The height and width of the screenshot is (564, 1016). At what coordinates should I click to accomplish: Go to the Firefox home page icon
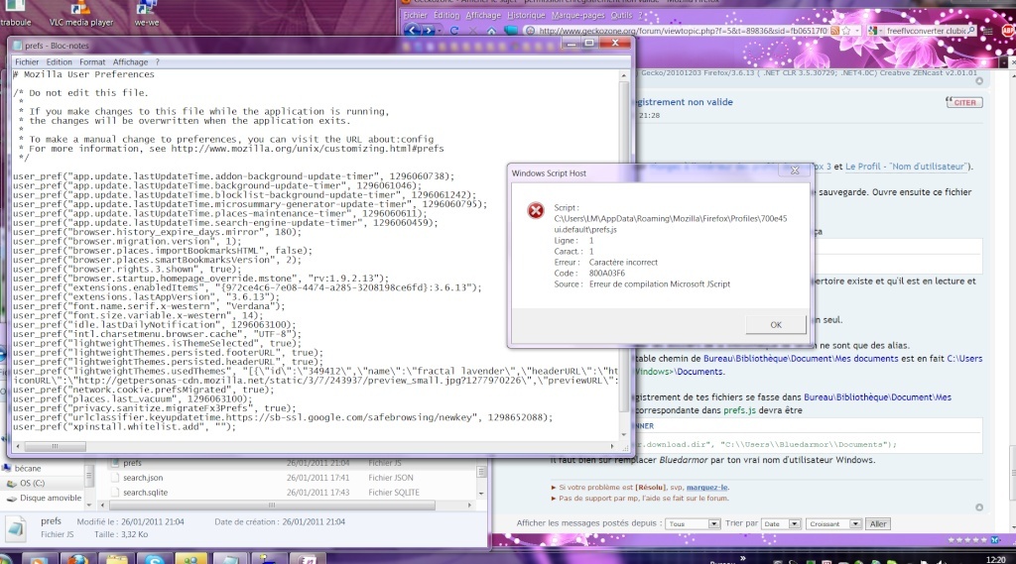click(492, 31)
